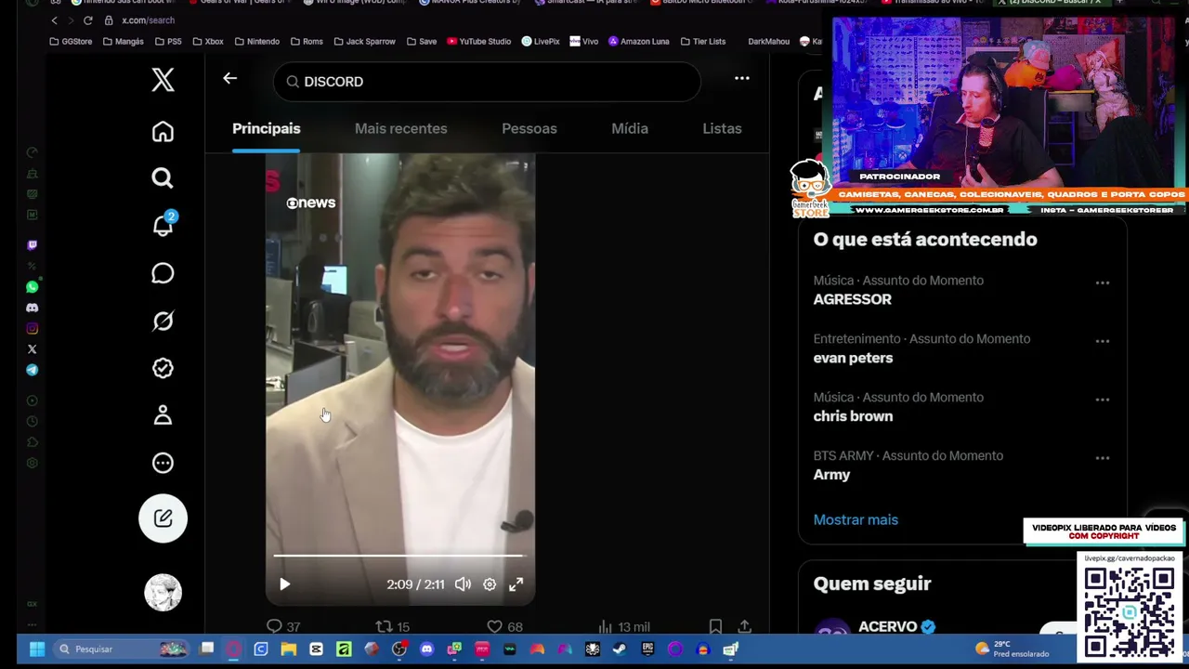Open the Nintendo bookmarks folder
This screenshot has width=1189, height=669.
(256, 42)
